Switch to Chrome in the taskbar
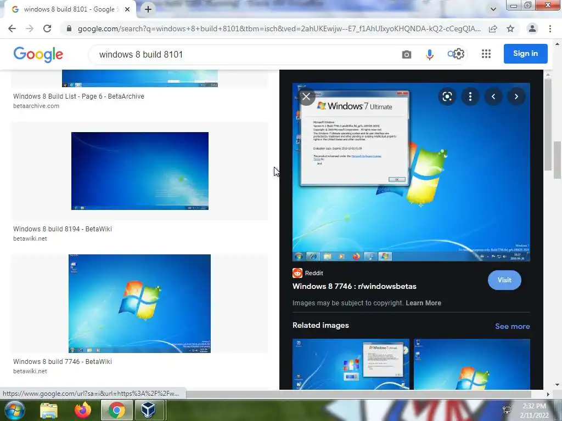This screenshot has width=562, height=421. [x=117, y=410]
